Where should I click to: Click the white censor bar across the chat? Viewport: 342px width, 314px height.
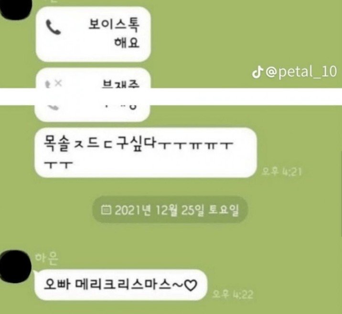coord(171,97)
